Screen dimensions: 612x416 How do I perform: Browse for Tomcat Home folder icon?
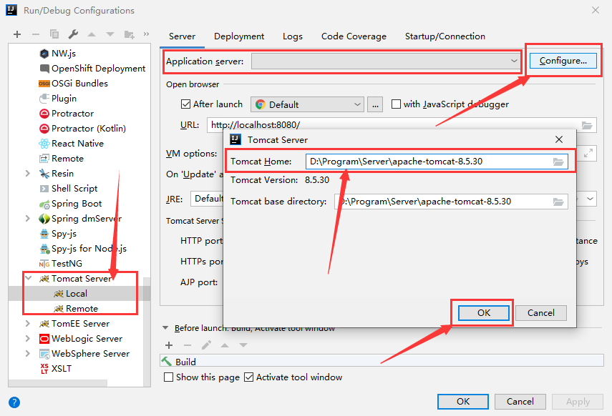click(558, 162)
